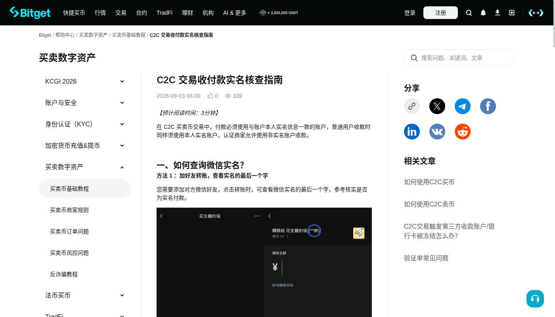Screen dimensions: 555x317
Task: Open article about 银行卡被冻结怎么办
Action: pos(449,231)
